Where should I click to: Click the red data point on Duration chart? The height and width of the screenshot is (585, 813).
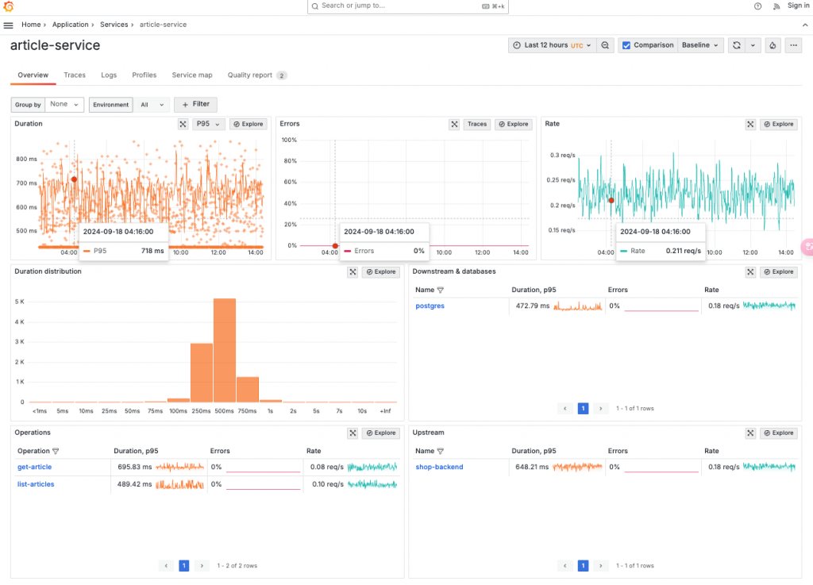point(74,180)
